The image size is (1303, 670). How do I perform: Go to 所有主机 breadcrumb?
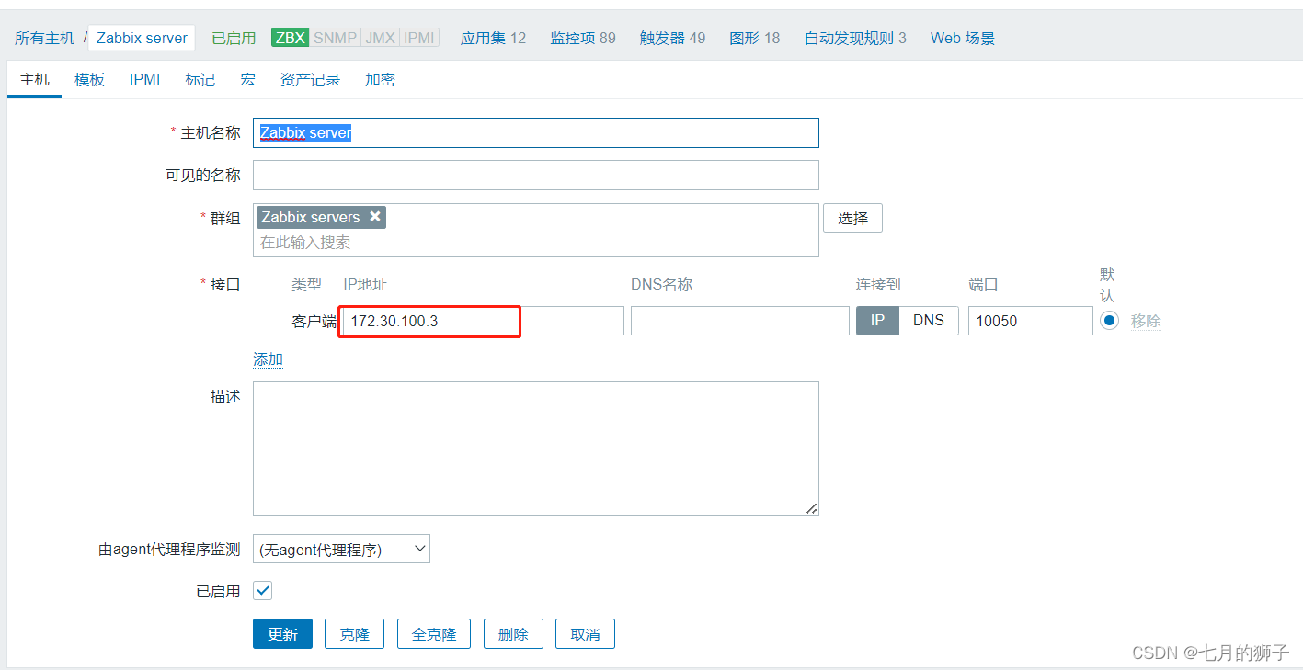coord(45,38)
